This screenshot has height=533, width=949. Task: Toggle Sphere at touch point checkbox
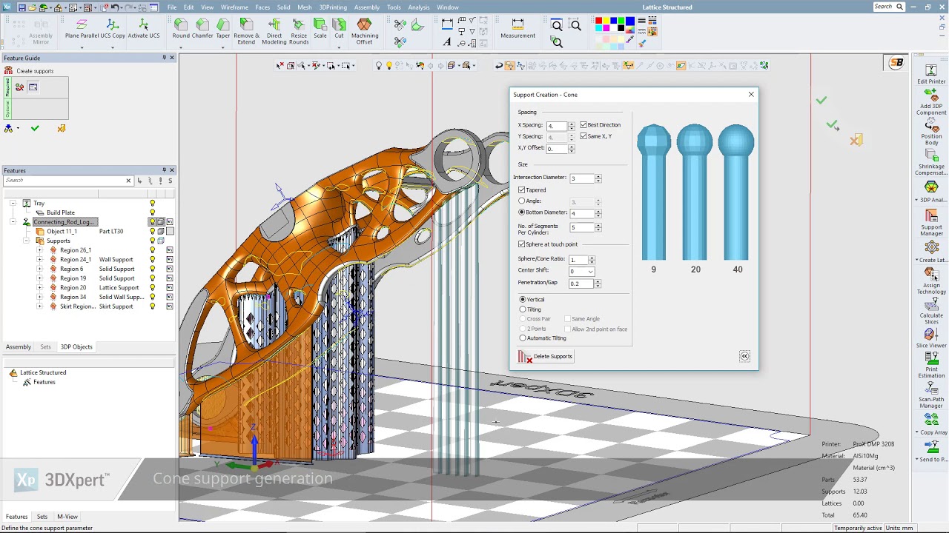point(522,244)
